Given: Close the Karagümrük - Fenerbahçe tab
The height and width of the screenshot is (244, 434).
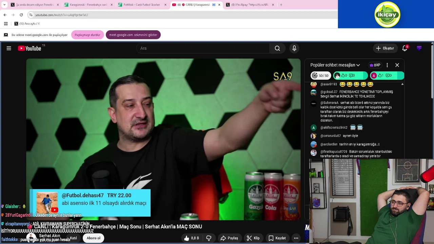Looking at the screenshot, I should pyautogui.click(x=112, y=5).
